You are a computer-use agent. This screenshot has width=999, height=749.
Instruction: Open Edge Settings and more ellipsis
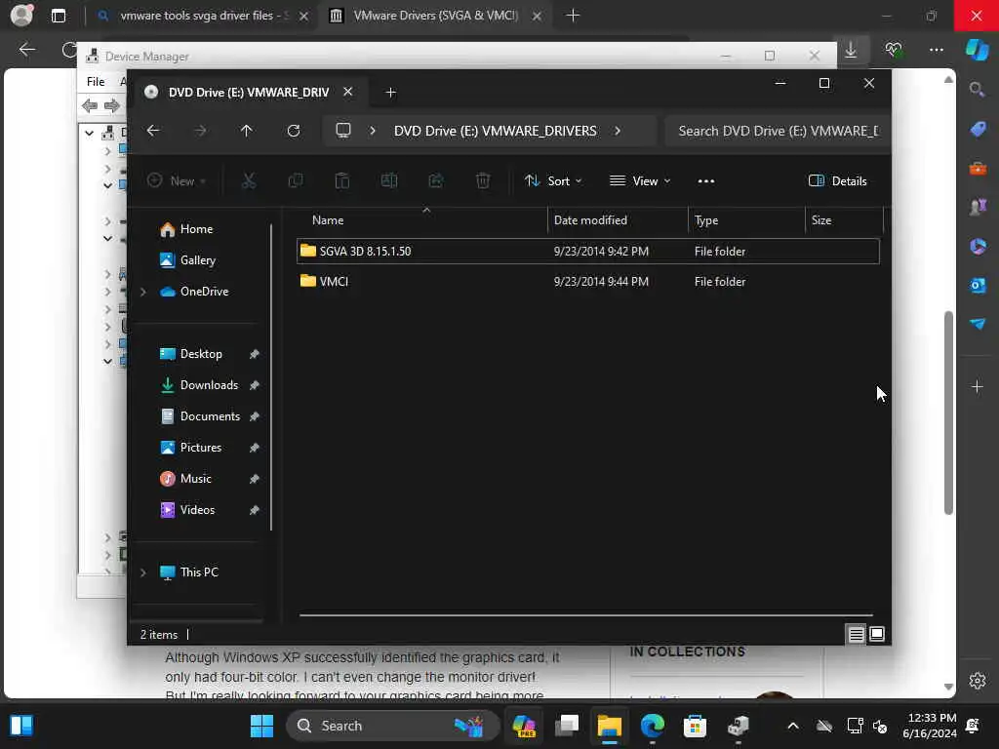936,50
